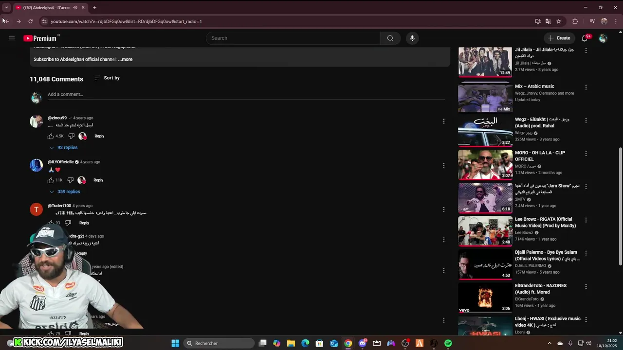Reply to the @Tudert100 comment
The image size is (623, 350).
(x=84, y=223)
